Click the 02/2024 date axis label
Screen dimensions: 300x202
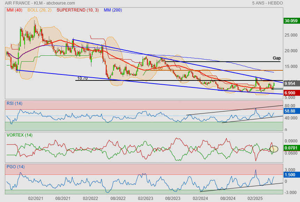tap(200, 199)
